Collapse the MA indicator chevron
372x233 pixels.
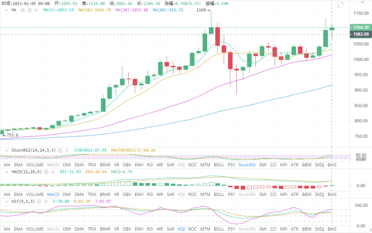click(6, 10)
